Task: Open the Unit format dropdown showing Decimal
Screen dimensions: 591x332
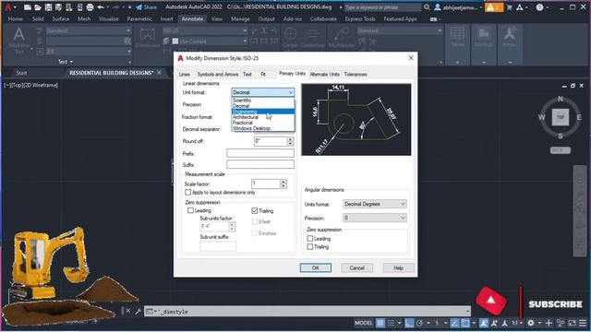Action: click(x=262, y=92)
